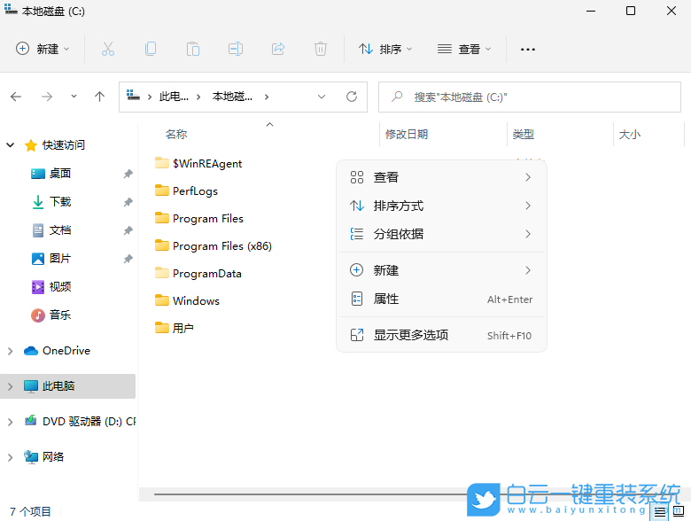Click the pin icon next to 桌面
Viewport: 691px width, 521px height.
pyautogui.click(x=128, y=174)
